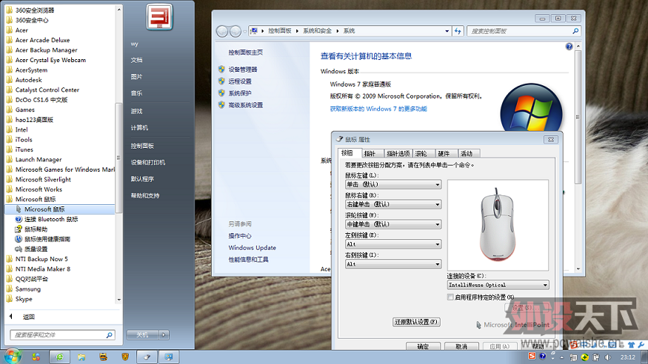Click the blue question mark tray icon
648x364 pixels.
543,356
